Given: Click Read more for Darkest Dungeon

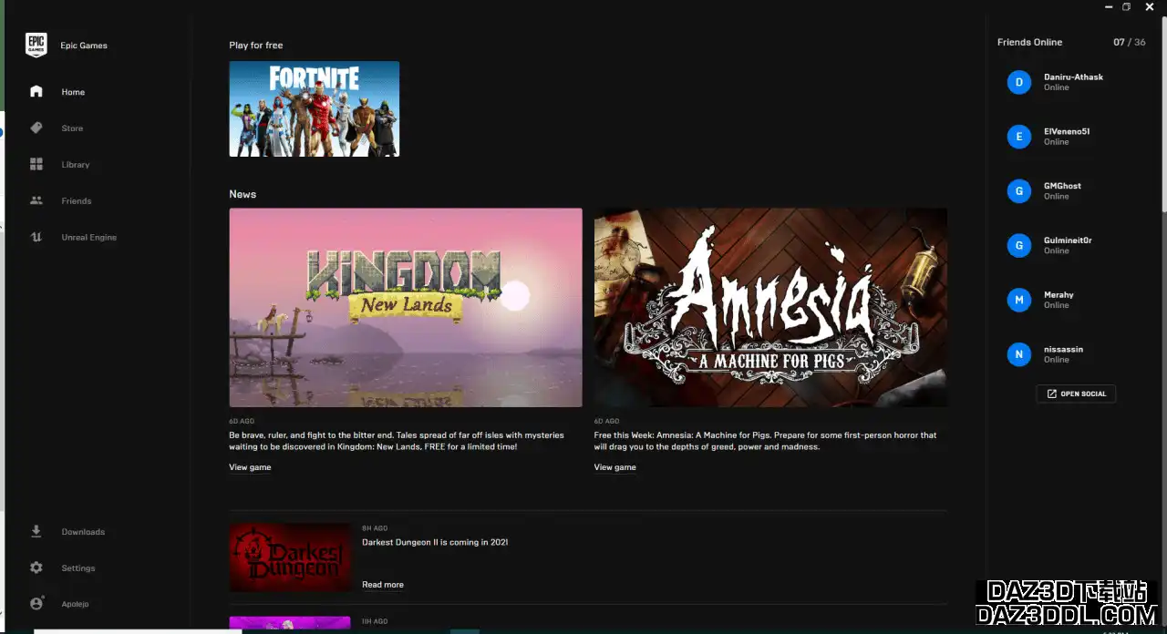Looking at the screenshot, I should (383, 585).
